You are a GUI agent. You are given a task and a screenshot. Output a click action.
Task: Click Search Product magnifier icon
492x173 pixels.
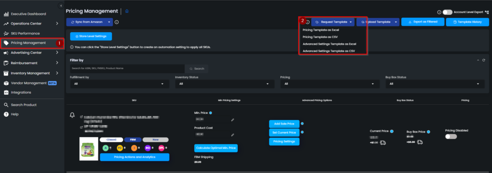tap(6, 105)
